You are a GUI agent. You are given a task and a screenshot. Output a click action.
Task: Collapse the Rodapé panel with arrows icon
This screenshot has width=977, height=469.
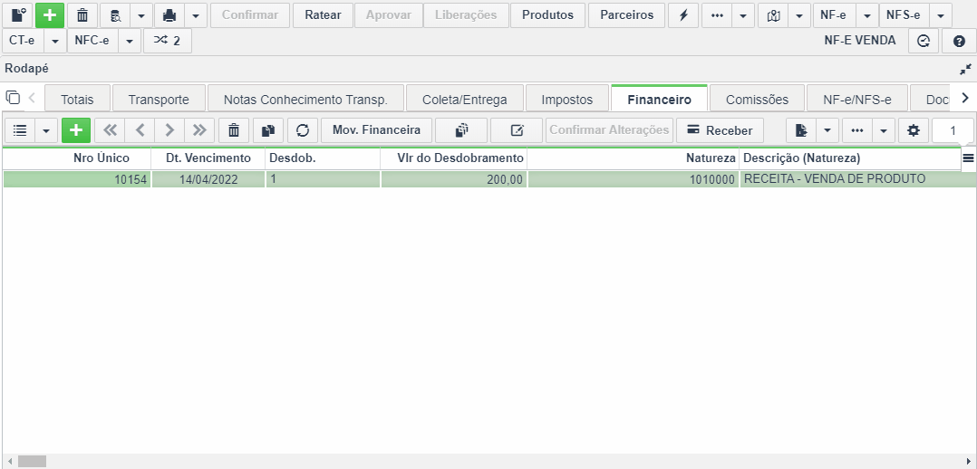(966, 69)
